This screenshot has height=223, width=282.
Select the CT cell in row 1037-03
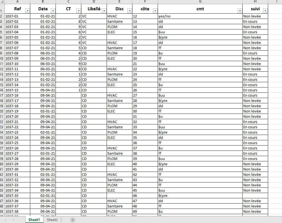[x=68, y=27]
